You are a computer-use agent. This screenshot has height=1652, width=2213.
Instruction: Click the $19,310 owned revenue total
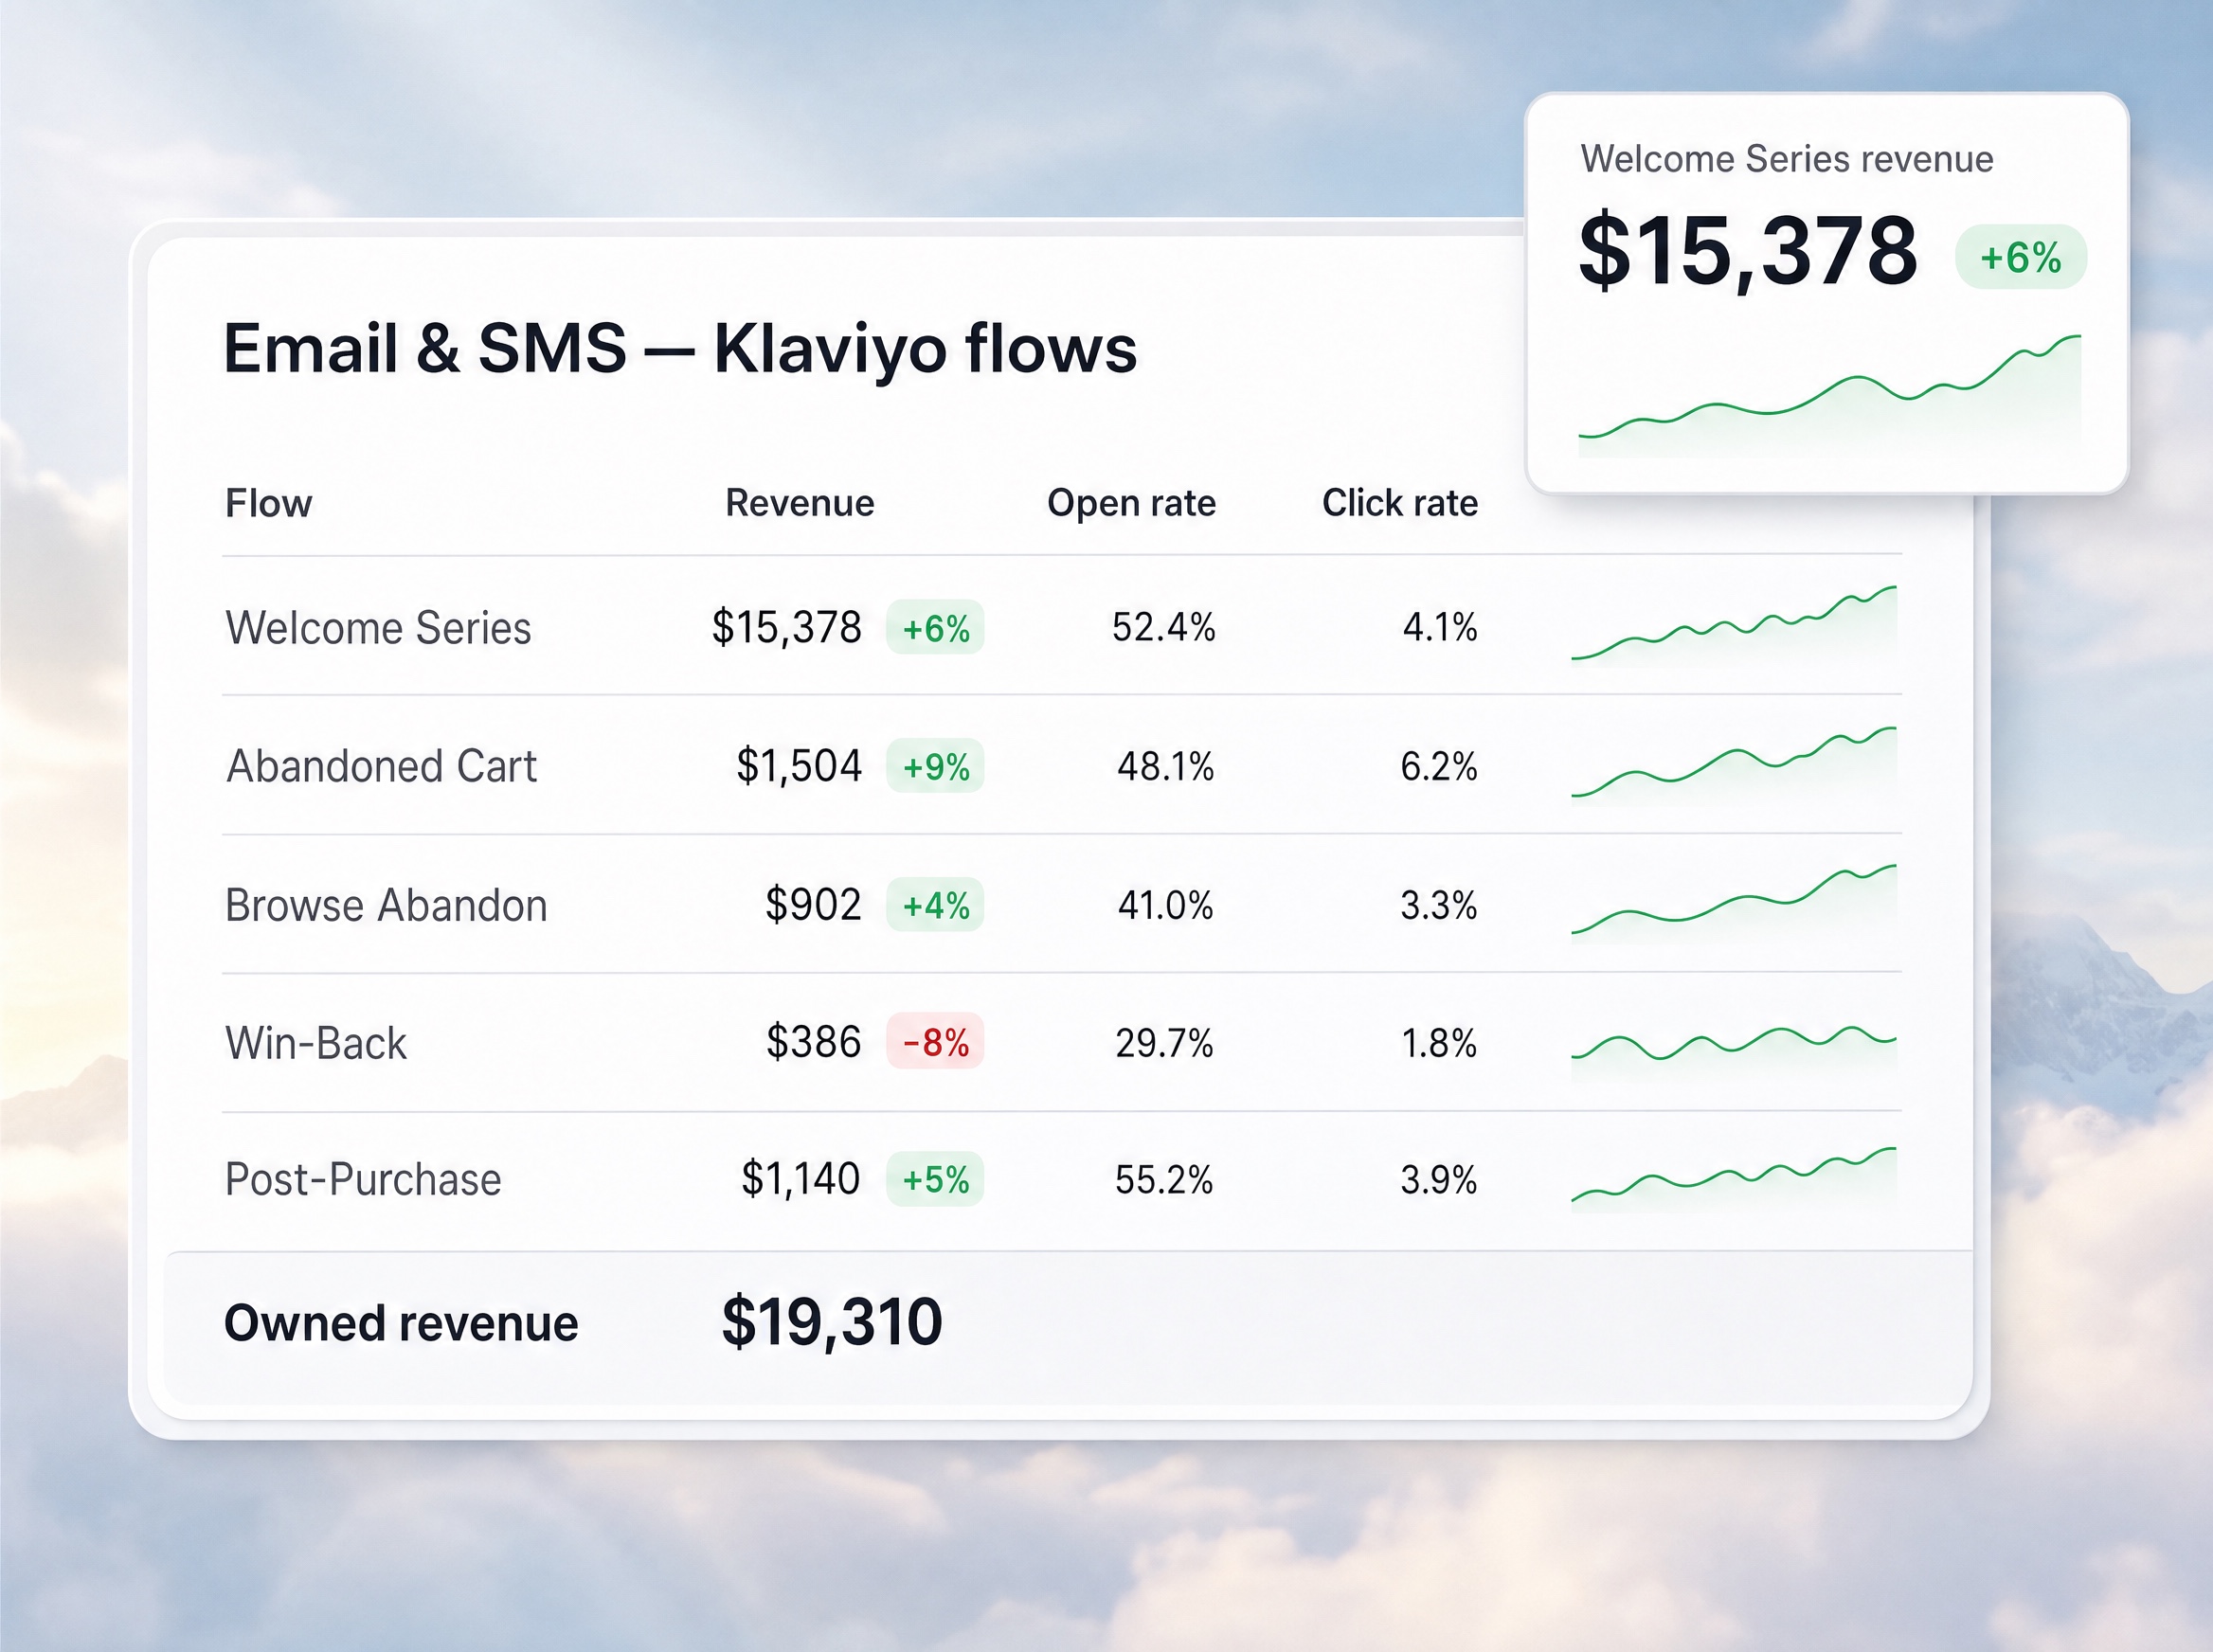(x=832, y=1322)
